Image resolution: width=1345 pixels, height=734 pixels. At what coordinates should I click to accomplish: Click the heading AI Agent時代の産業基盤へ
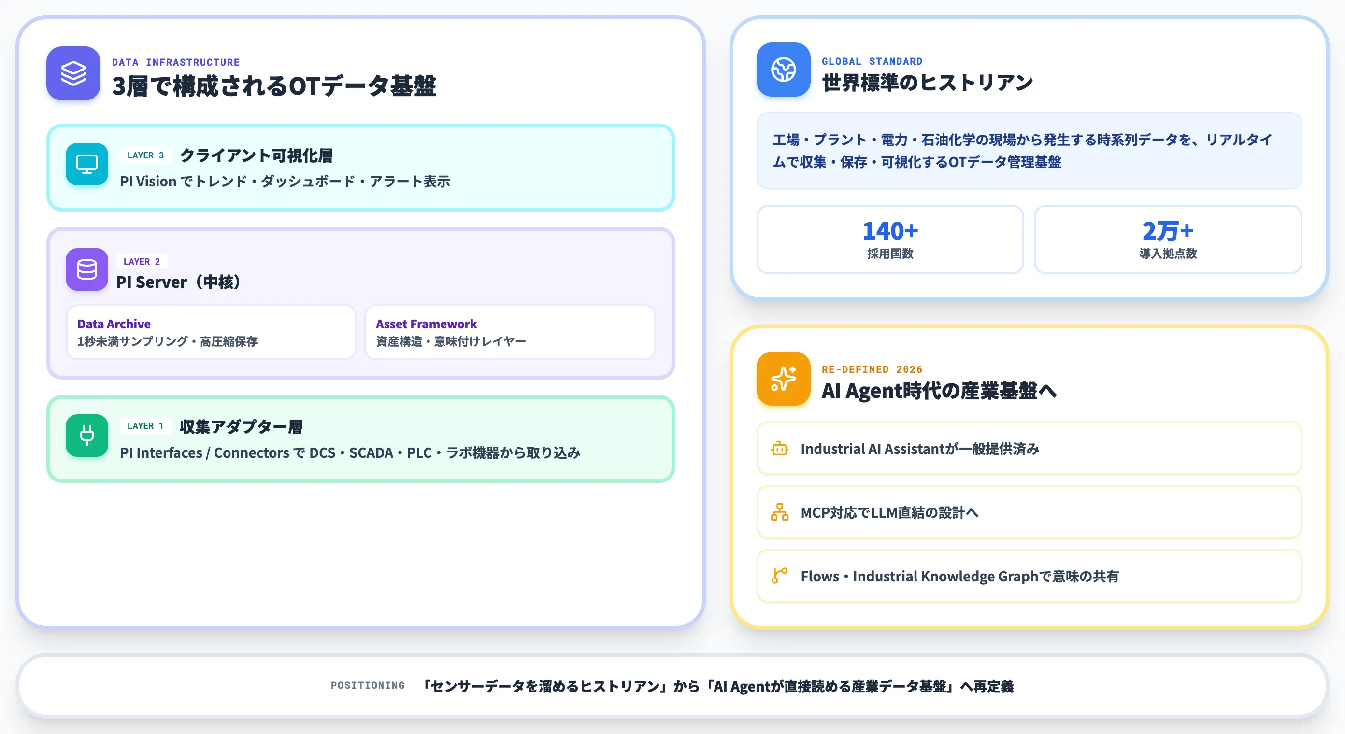(939, 391)
